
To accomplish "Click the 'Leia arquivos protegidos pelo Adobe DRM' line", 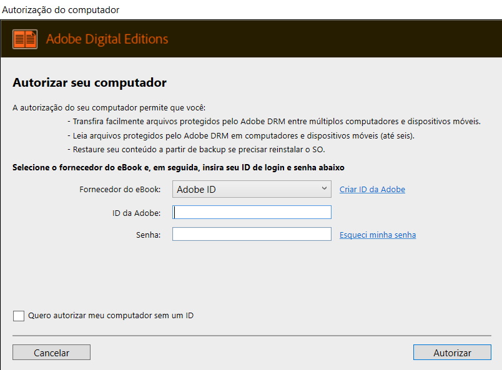I will (241, 136).
